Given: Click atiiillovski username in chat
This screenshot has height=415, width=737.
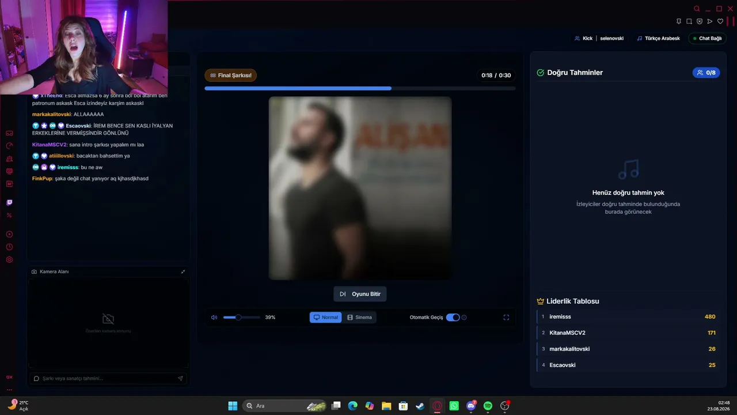Looking at the screenshot, I should pyautogui.click(x=61, y=156).
